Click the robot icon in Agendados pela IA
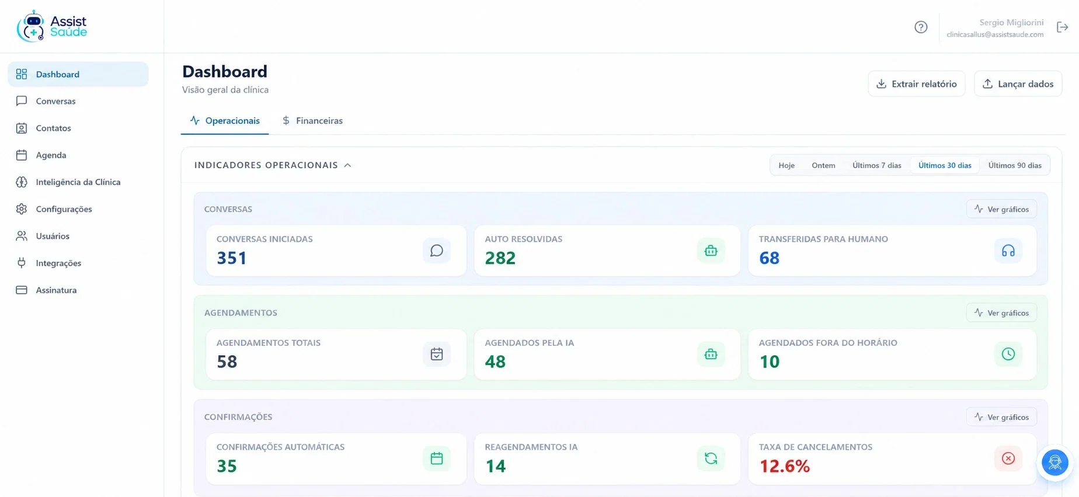The image size is (1079, 497). tap(711, 354)
